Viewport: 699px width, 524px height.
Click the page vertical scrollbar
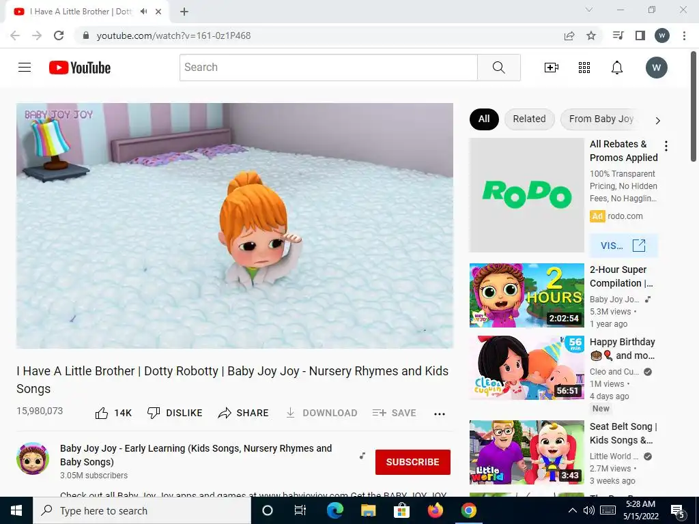[x=694, y=107]
